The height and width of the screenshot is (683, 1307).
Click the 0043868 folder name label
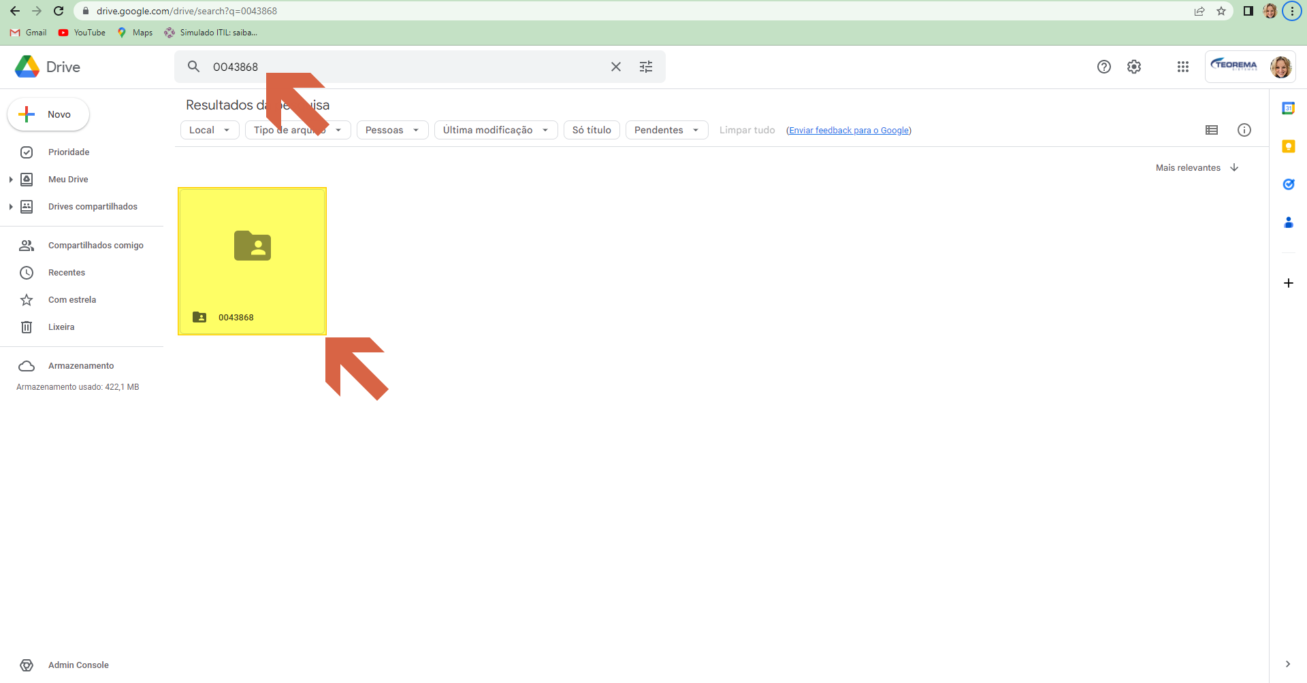point(236,318)
